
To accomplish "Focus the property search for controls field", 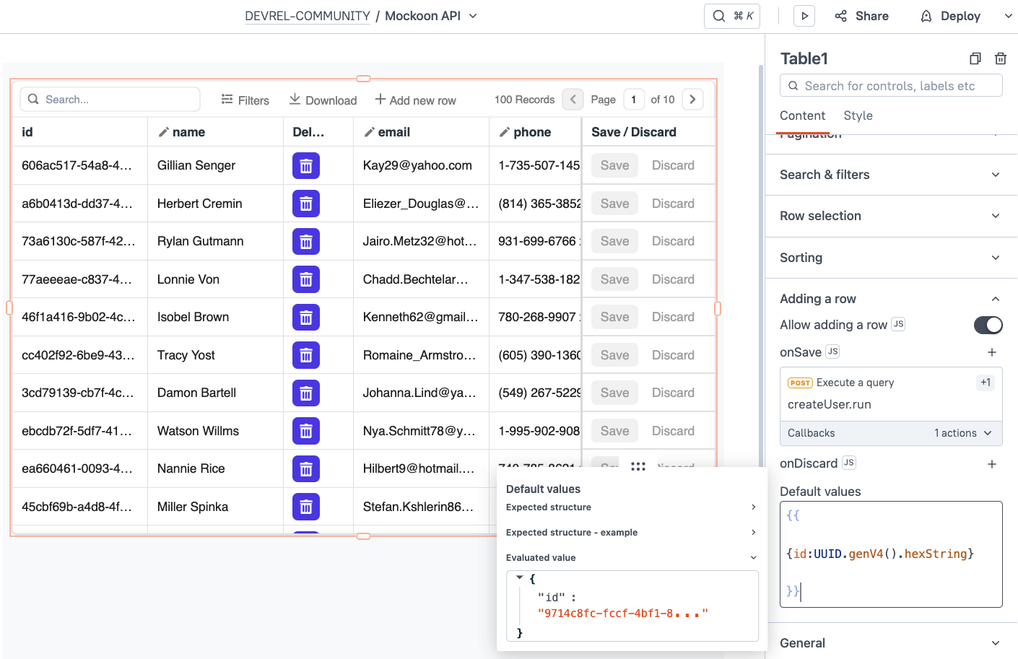I will click(891, 85).
